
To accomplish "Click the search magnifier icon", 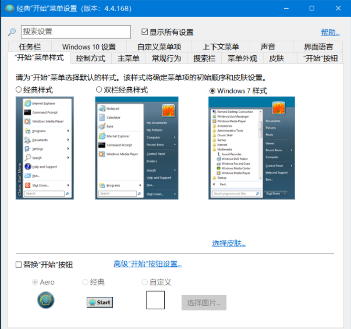I will click(12, 32).
